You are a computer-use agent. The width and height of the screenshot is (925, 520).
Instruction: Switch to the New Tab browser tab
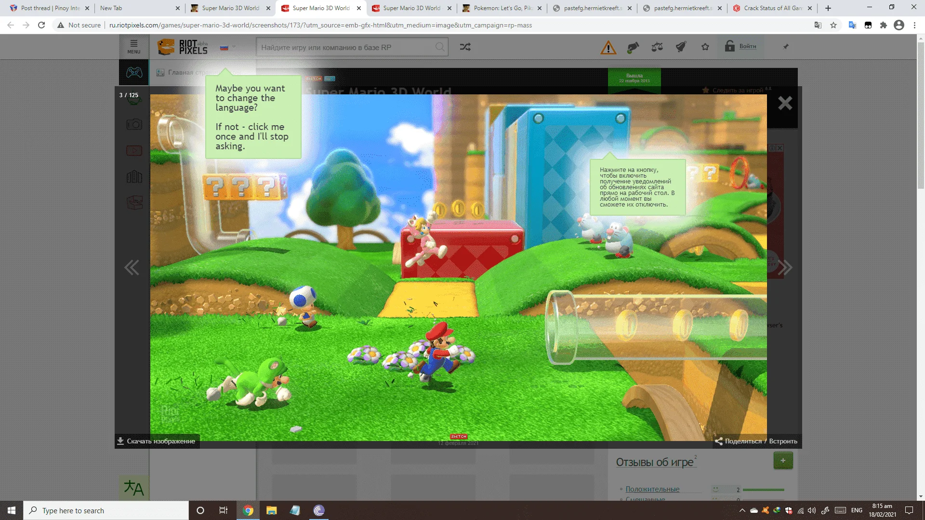[x=139, y=8]
